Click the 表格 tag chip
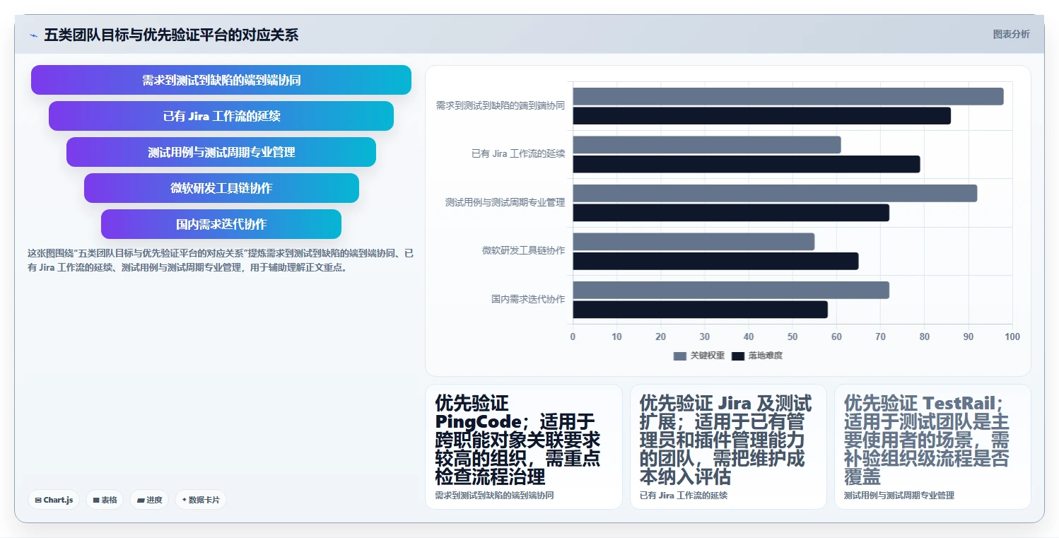The width and height of the screenshot is (1059, 538). pos(105,500)
